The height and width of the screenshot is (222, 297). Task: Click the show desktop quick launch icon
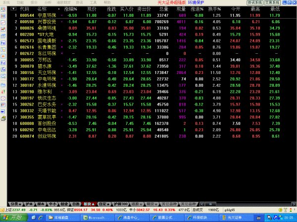[x=34, y=218]
